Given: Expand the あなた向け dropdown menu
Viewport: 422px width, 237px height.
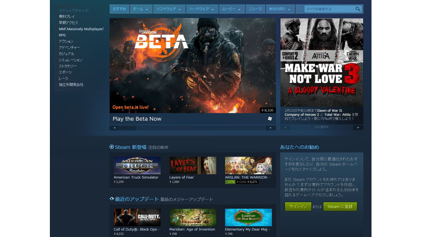Looking at the screenshot, I should (x=280, y=9).
